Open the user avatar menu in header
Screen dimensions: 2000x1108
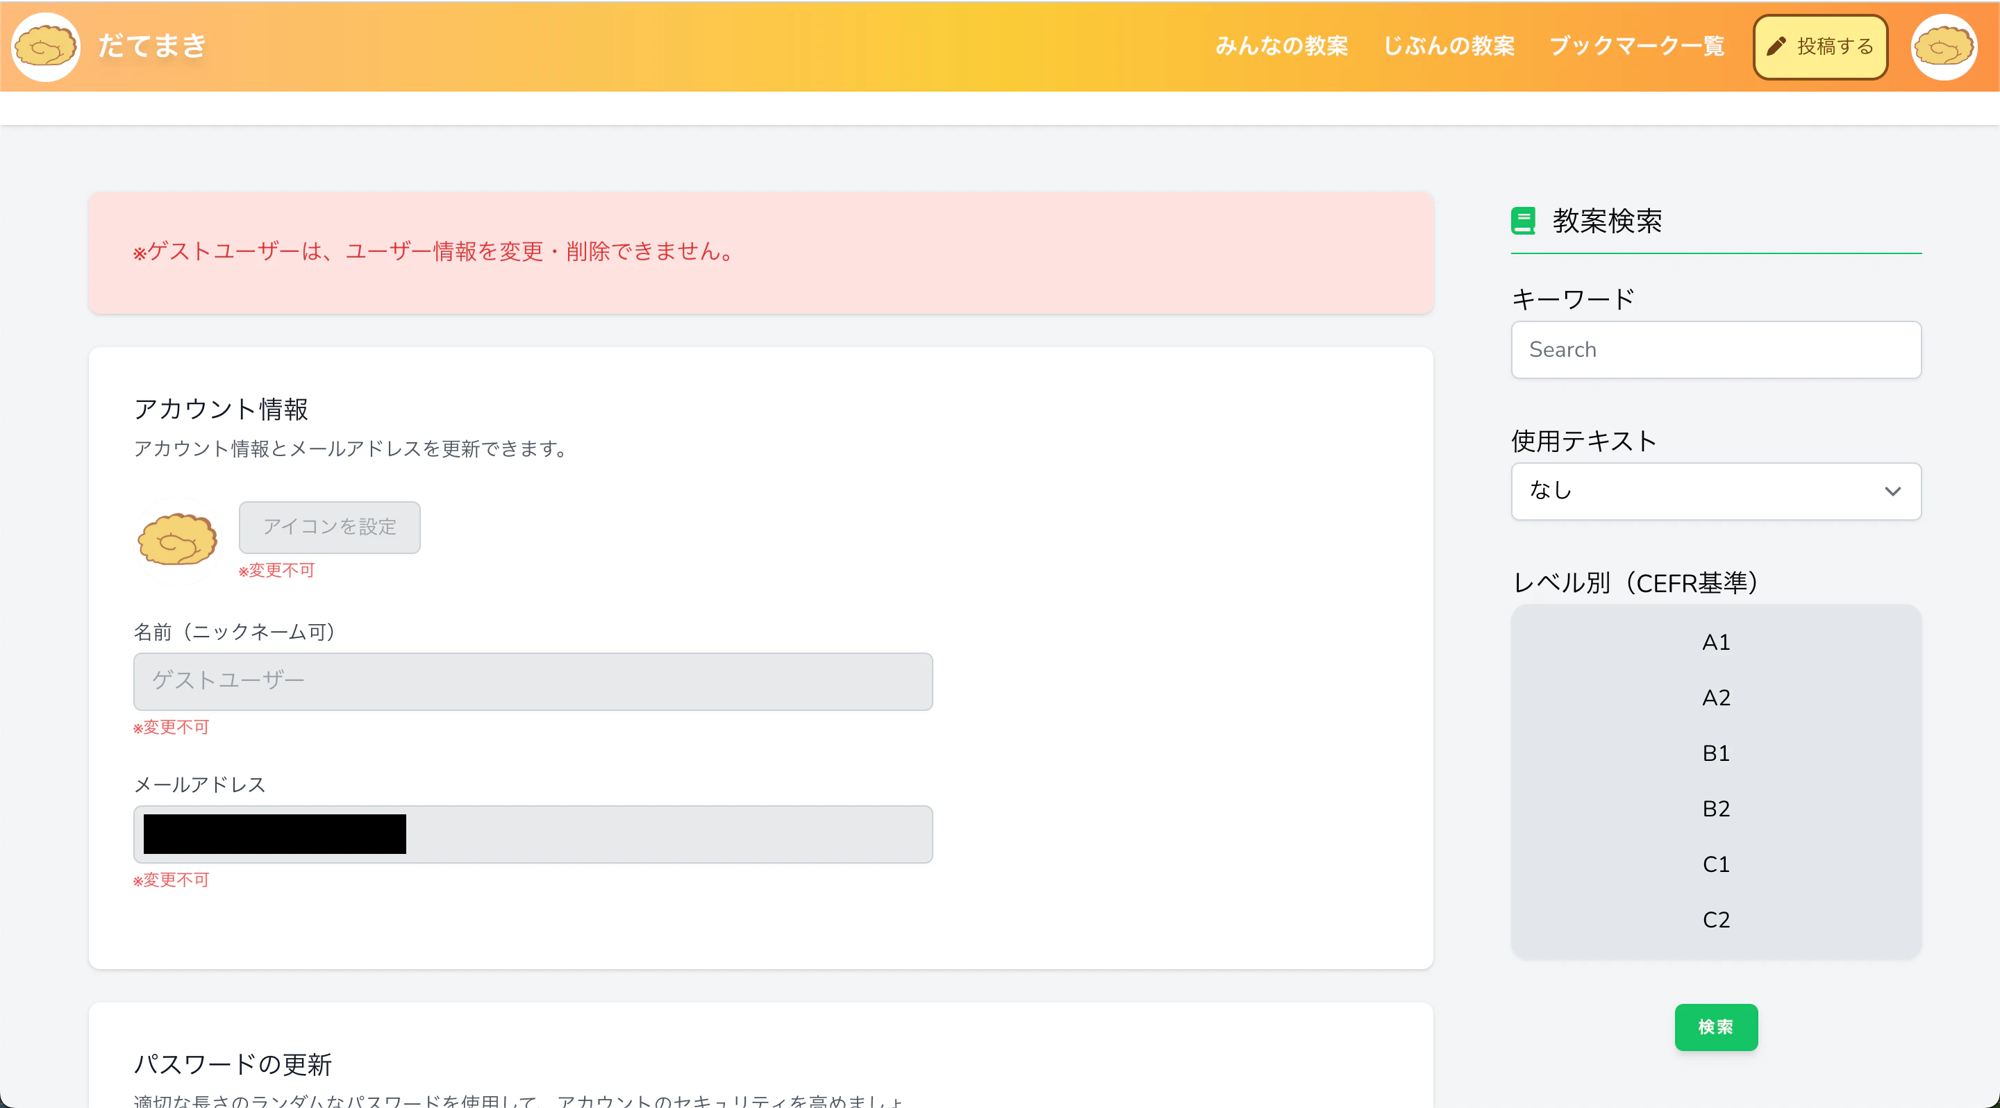tap(1944, 47)
